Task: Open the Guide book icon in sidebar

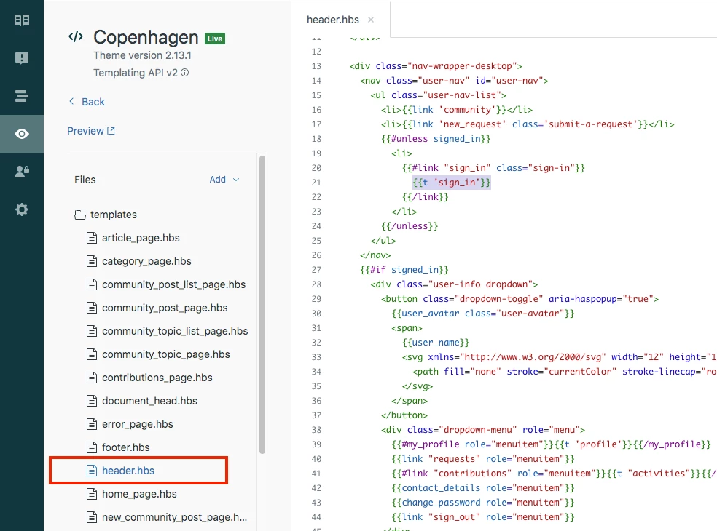Action: pos(21,20)
